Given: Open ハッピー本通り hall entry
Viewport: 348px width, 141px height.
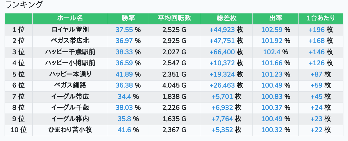Looking at the screenshot, I should [70, 74].
